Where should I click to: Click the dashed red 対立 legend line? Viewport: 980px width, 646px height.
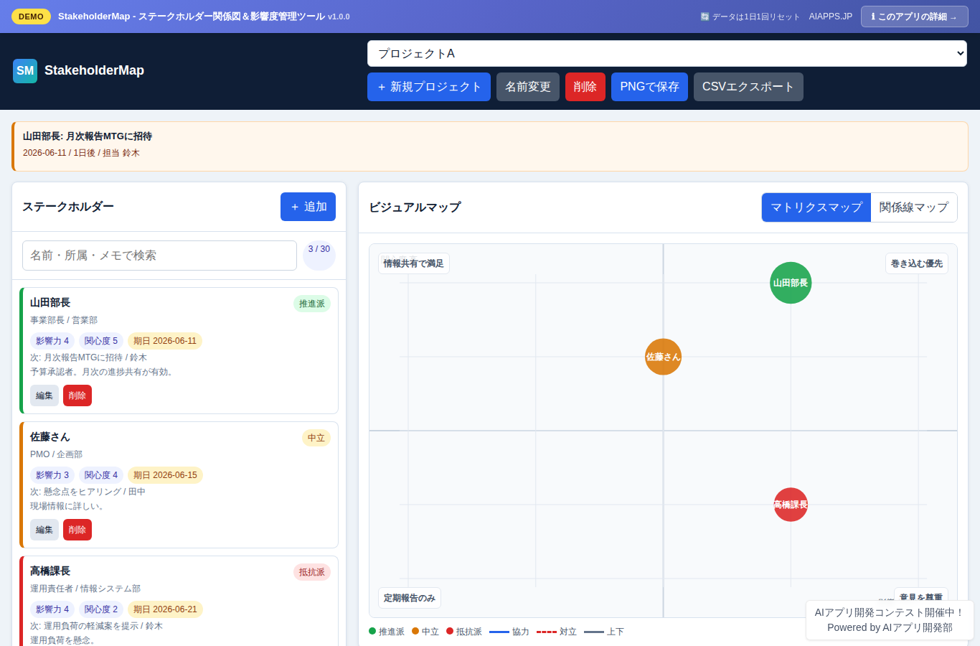(x=547, y=632)
